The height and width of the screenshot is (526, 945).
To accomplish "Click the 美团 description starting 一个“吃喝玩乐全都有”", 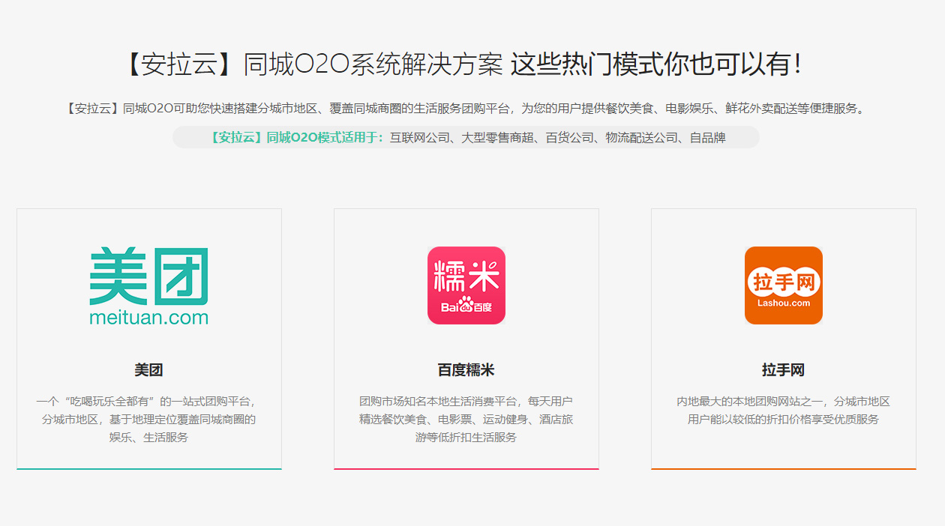I will coord(149,420).
